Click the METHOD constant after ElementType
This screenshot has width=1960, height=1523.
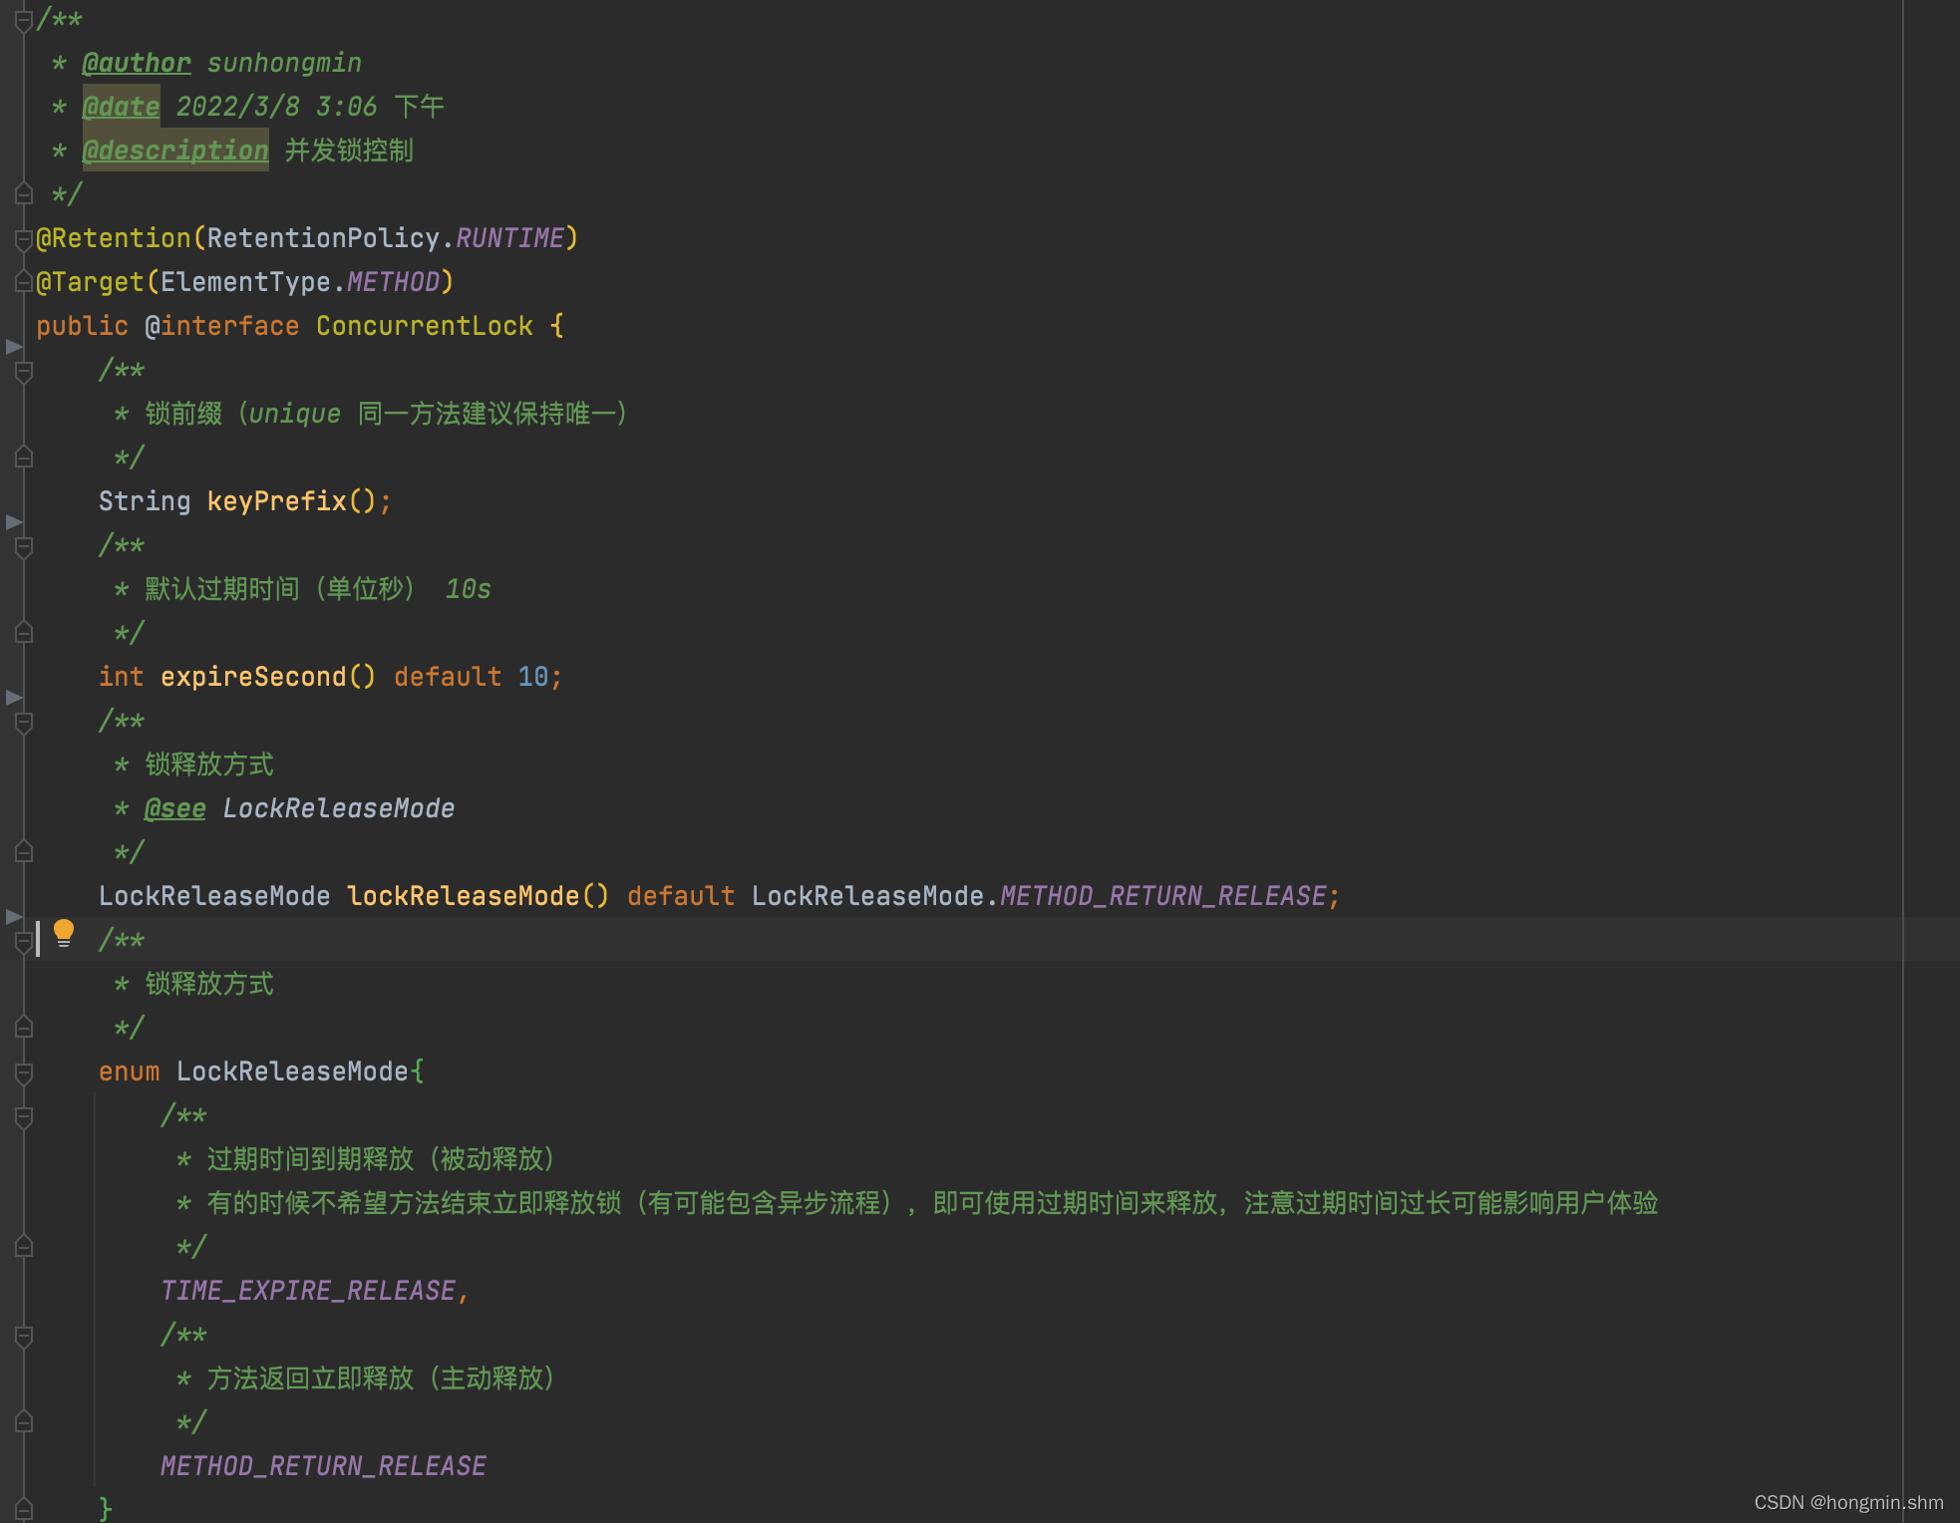393,282
